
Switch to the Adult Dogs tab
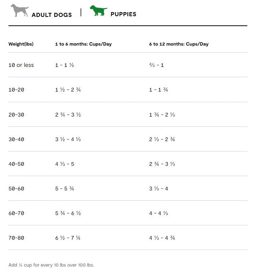pos(52,15)
